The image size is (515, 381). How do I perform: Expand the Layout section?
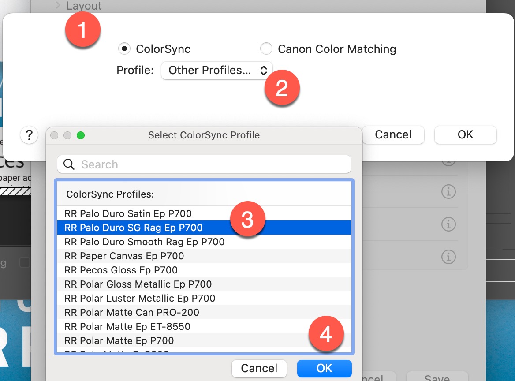58,6
